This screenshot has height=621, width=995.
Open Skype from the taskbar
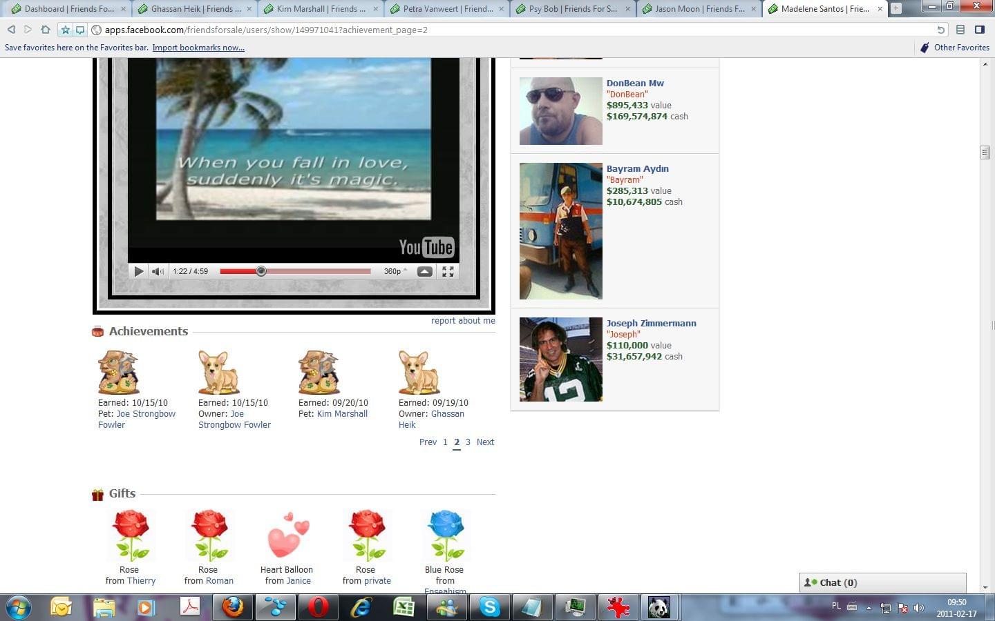click(x=489, y=607)
